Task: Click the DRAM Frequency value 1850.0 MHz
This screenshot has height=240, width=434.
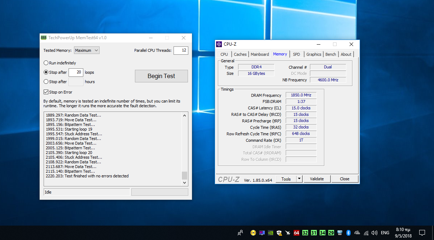Action: coord(301,95)
